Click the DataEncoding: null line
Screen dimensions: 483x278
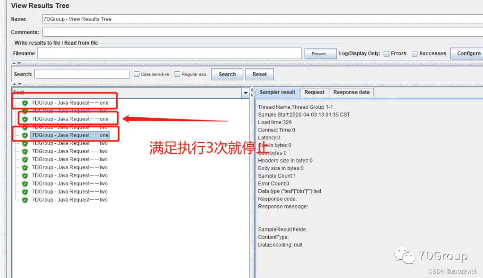point(280,245)
